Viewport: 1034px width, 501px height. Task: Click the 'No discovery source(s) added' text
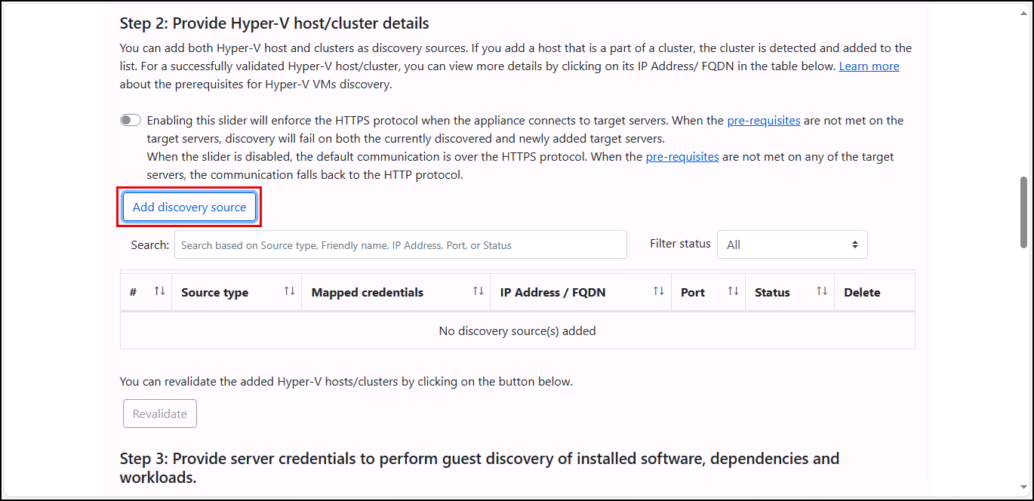tap(518, 330)
